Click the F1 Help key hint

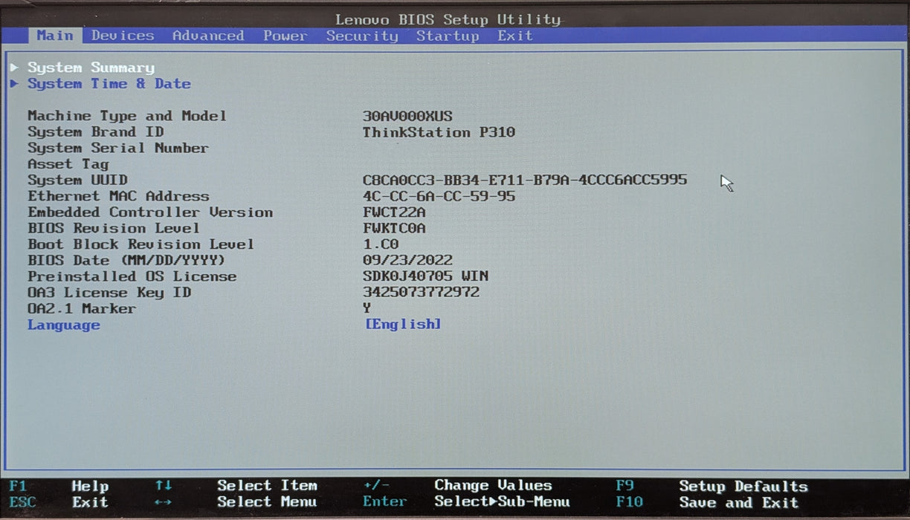pyautogui.click(x=59, y=486)
